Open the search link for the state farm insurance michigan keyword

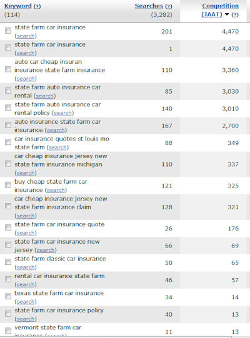[26, 173]
